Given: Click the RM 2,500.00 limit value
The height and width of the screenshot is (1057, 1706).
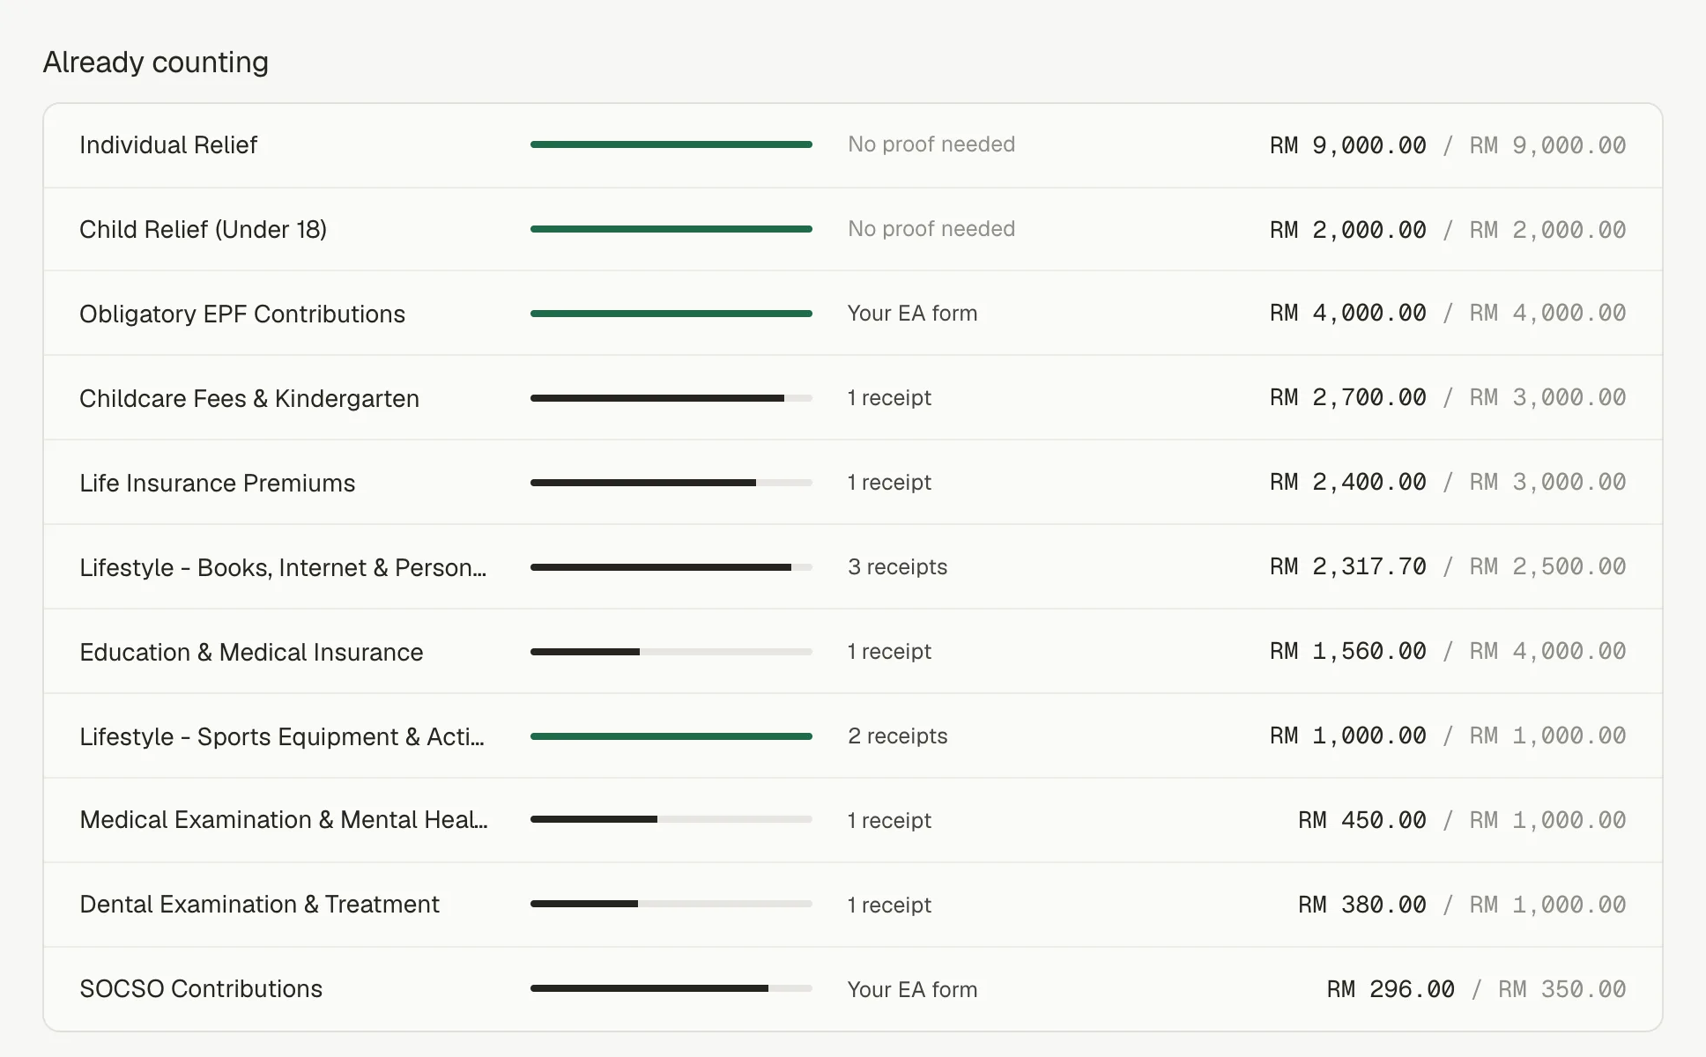Looking at the screenshot, I should [1547, 566].
